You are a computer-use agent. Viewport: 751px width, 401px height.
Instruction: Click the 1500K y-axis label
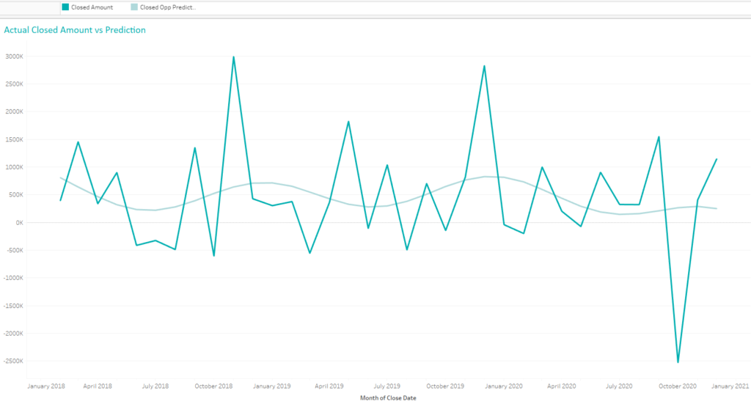pos(15,140)
